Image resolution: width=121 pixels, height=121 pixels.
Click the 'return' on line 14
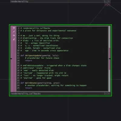28,60
